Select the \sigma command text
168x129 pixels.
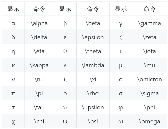coord(150,94)
